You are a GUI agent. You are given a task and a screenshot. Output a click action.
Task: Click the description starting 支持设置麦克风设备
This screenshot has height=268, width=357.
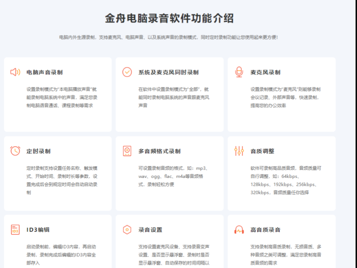point(174,255)
